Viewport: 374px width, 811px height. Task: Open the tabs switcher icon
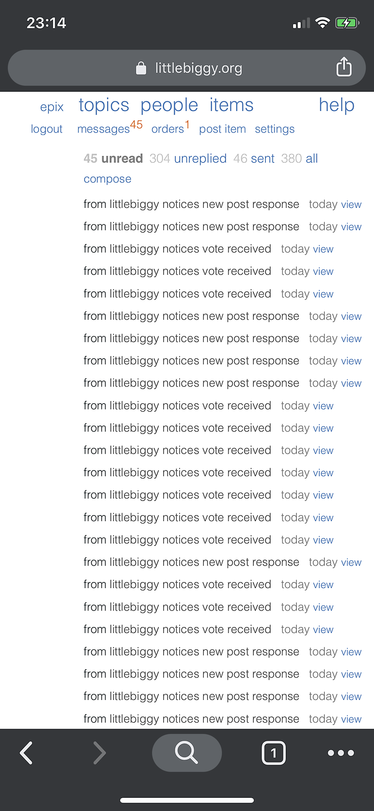point(273,753)
